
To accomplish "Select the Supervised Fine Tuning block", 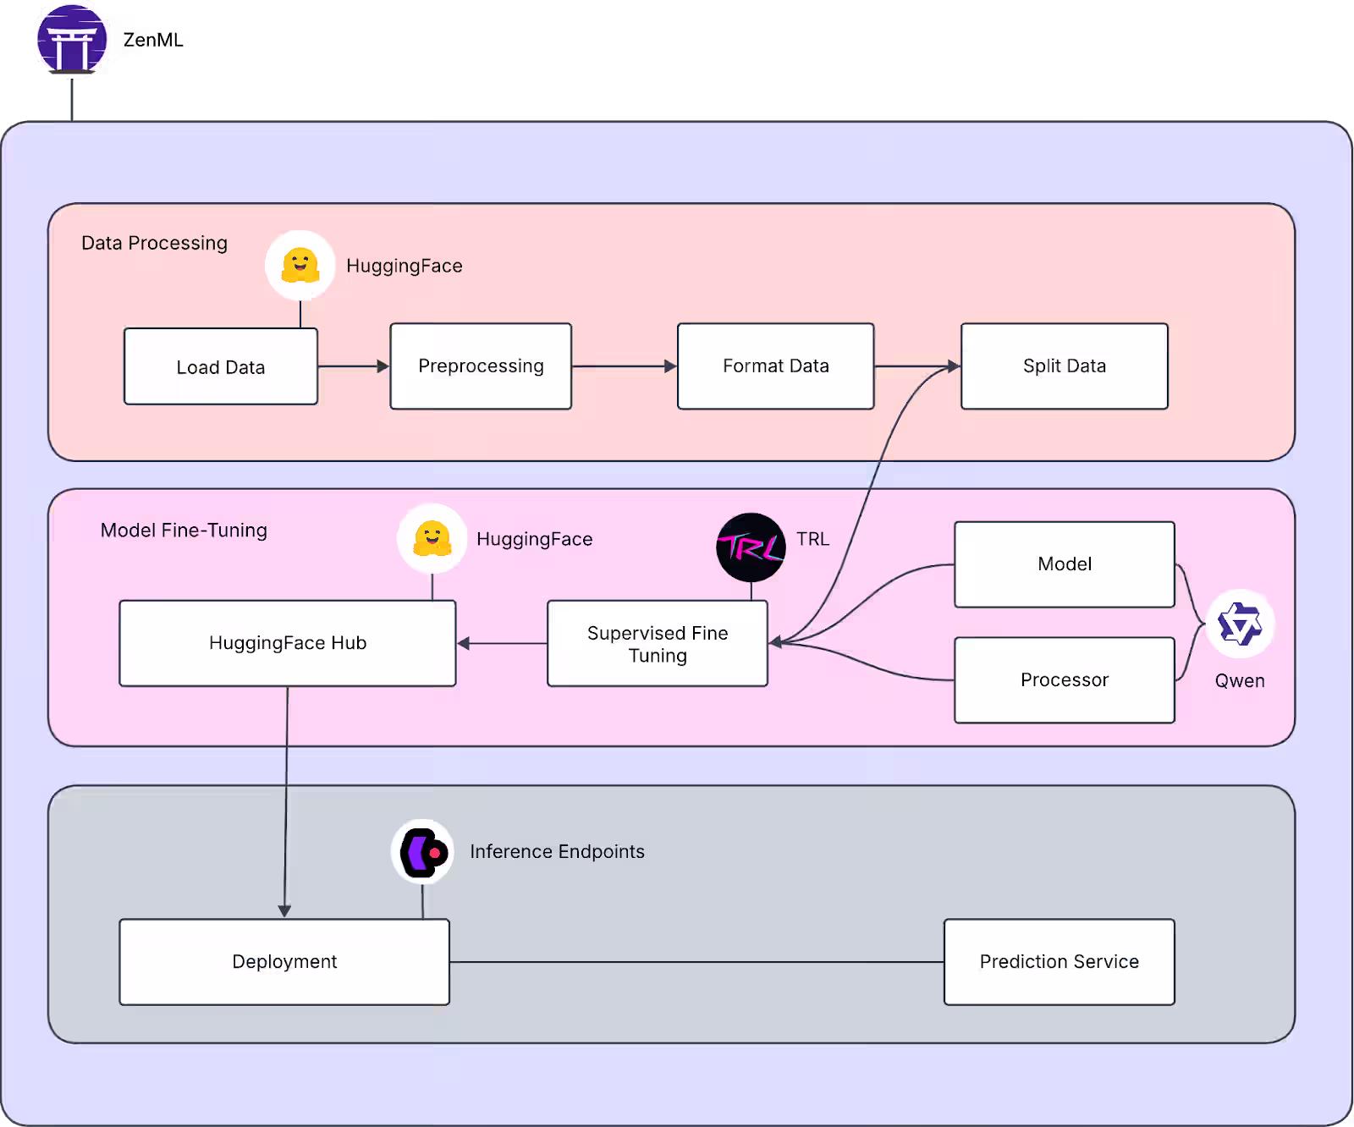I will (x=658, y=644).
